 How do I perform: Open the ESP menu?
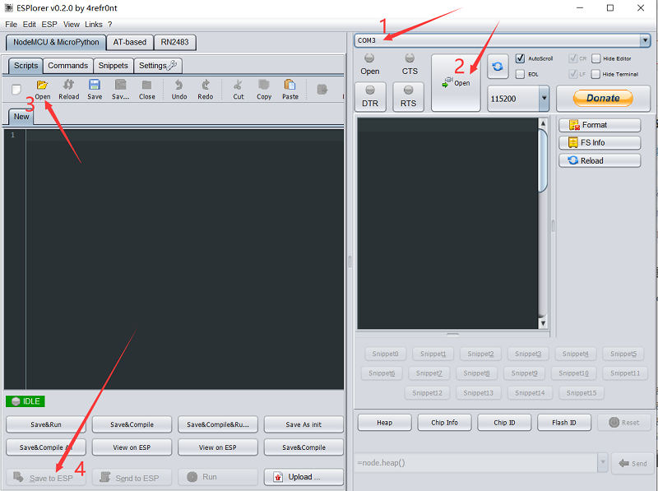pyautogui.click(x=49, y=25)
